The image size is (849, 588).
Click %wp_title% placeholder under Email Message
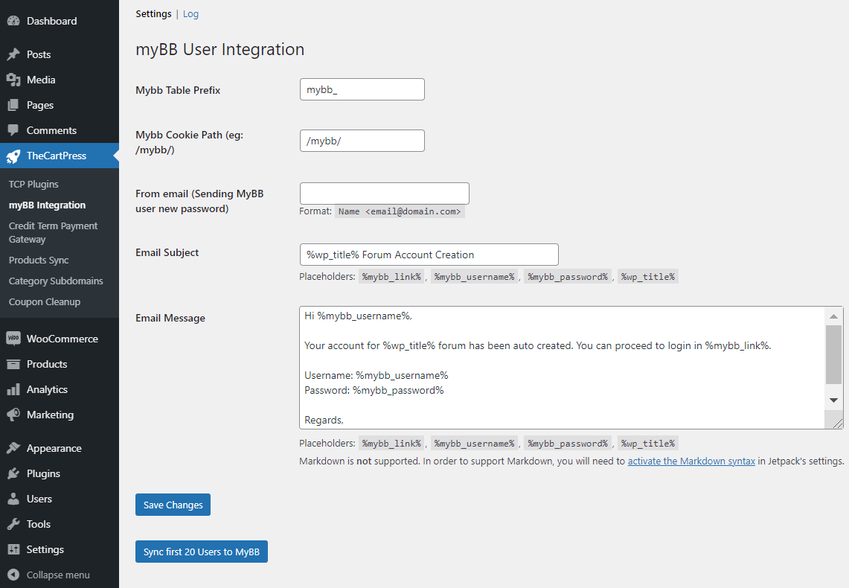648,444
